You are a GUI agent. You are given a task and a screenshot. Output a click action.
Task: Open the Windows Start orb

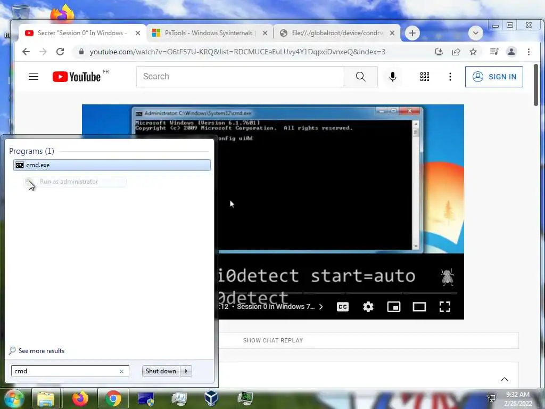13,399
